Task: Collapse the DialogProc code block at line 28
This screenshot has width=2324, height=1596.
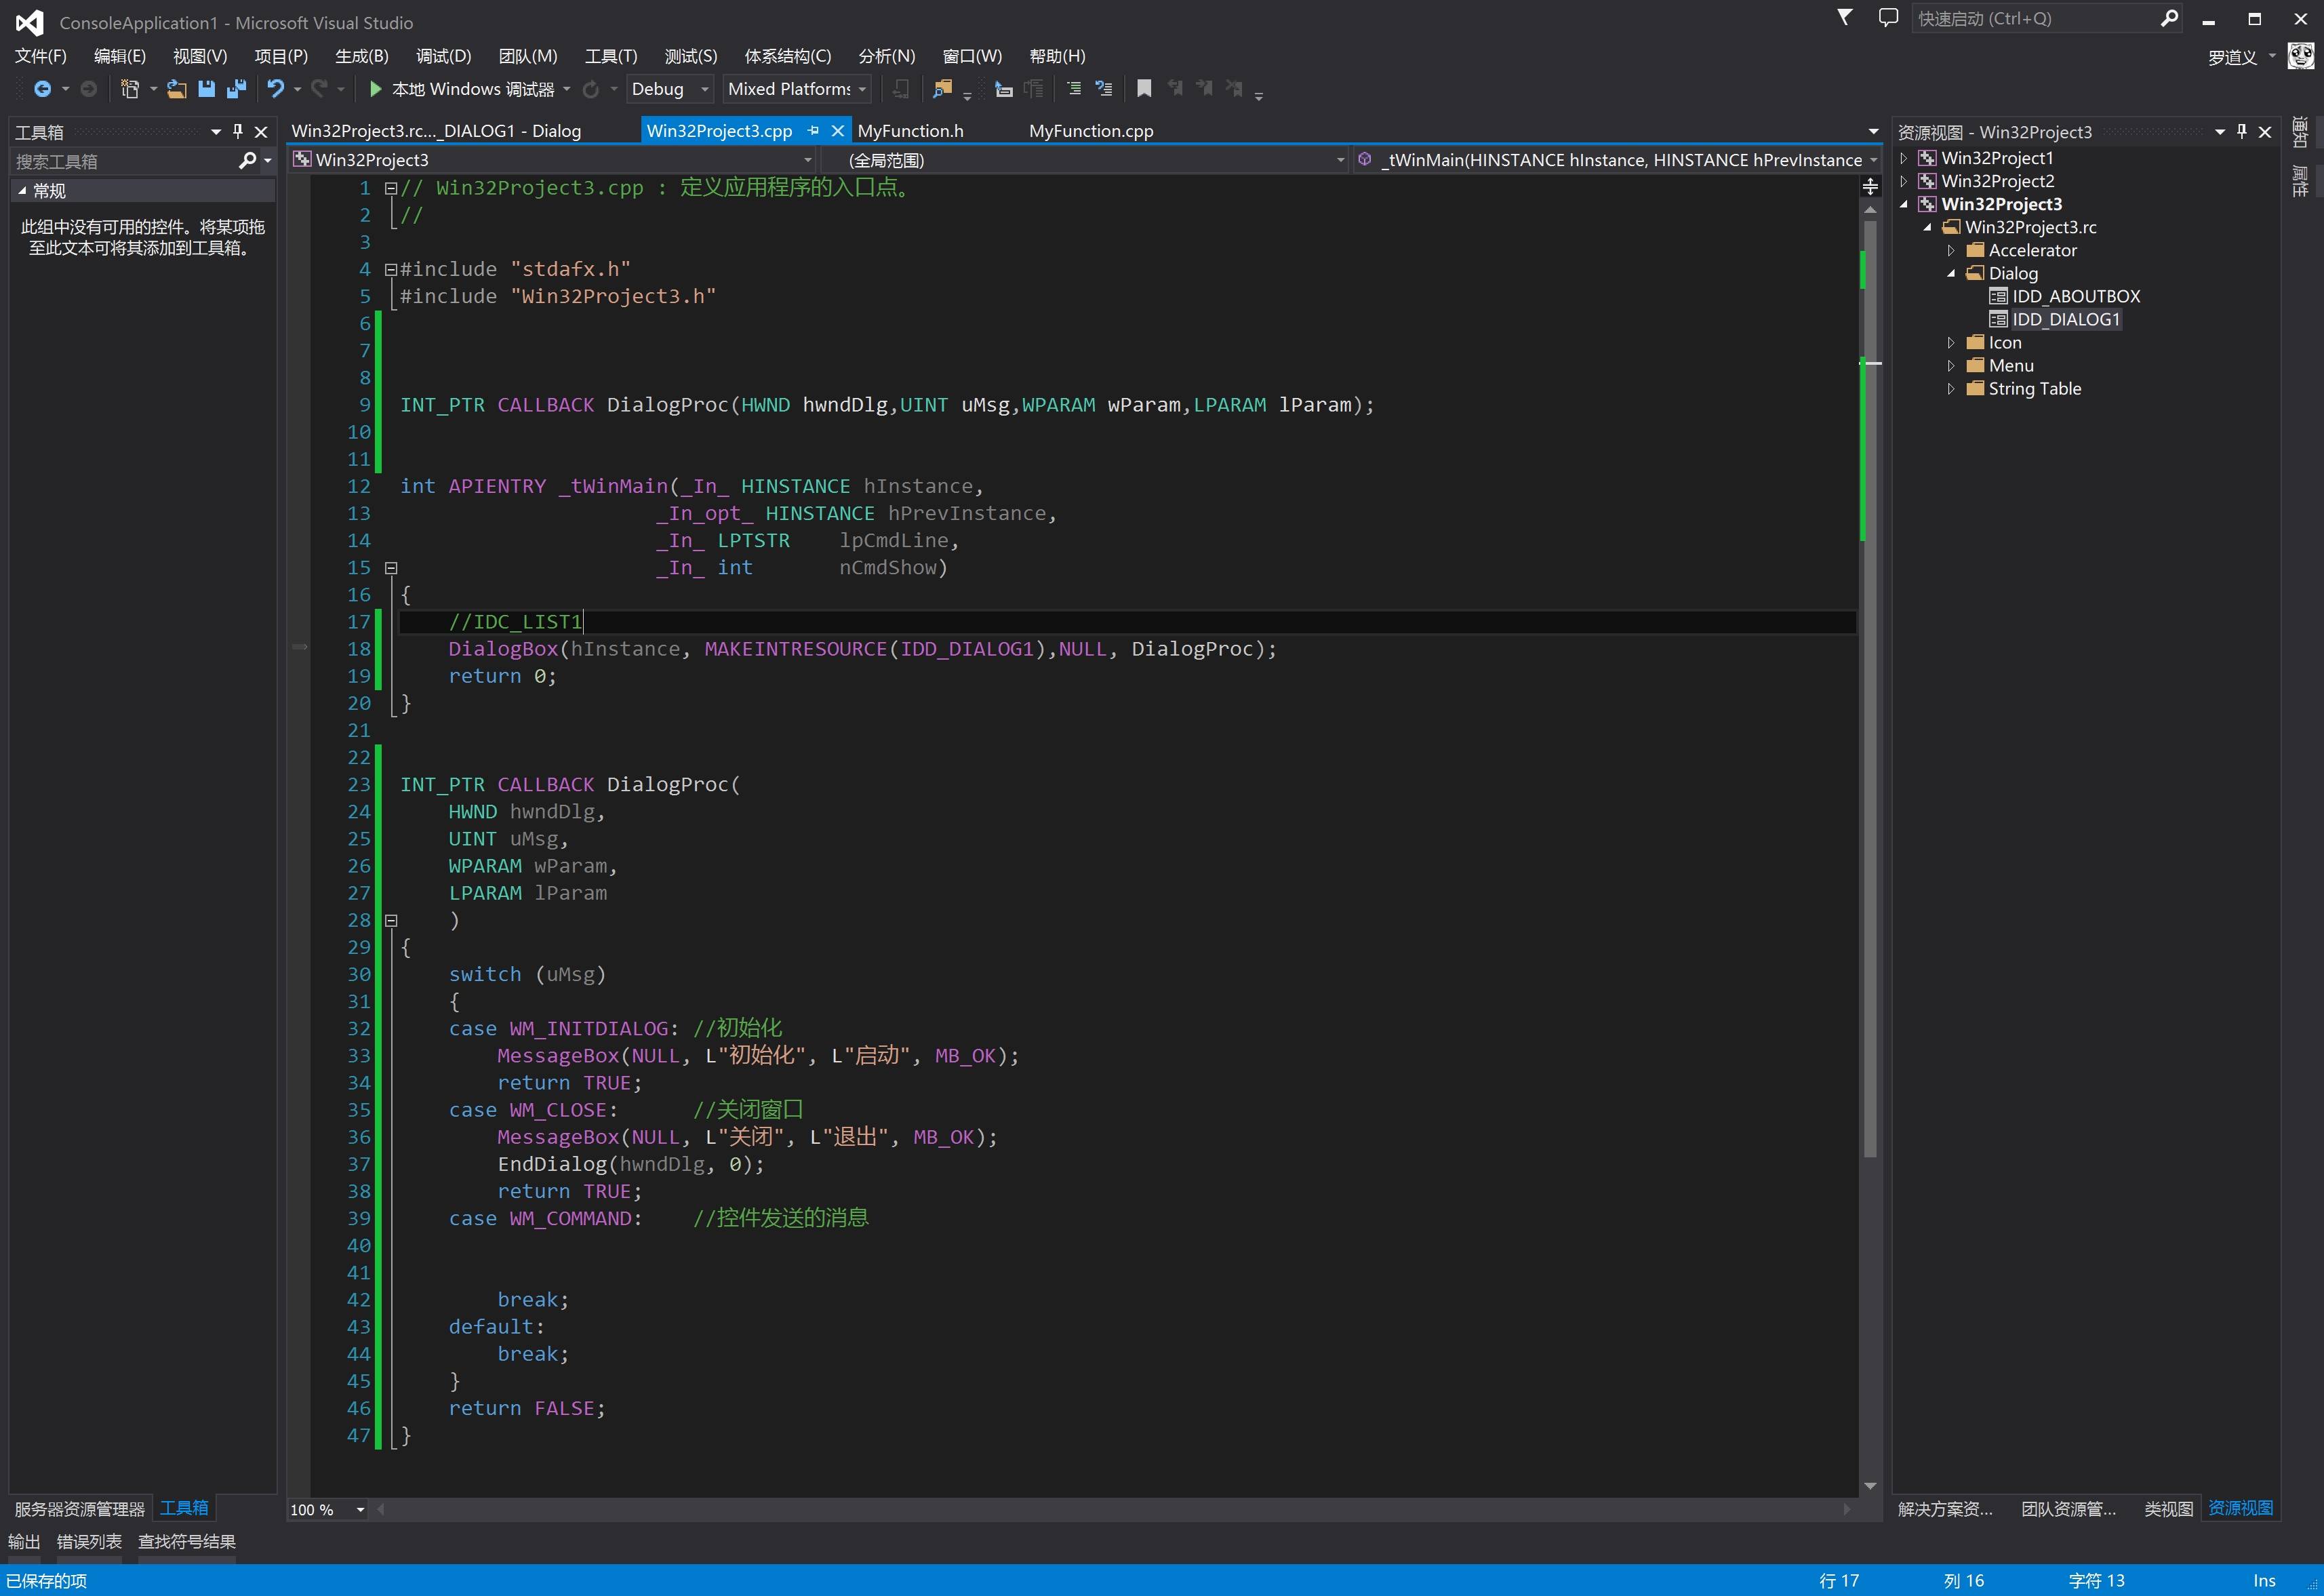Action: pos(392,920)
